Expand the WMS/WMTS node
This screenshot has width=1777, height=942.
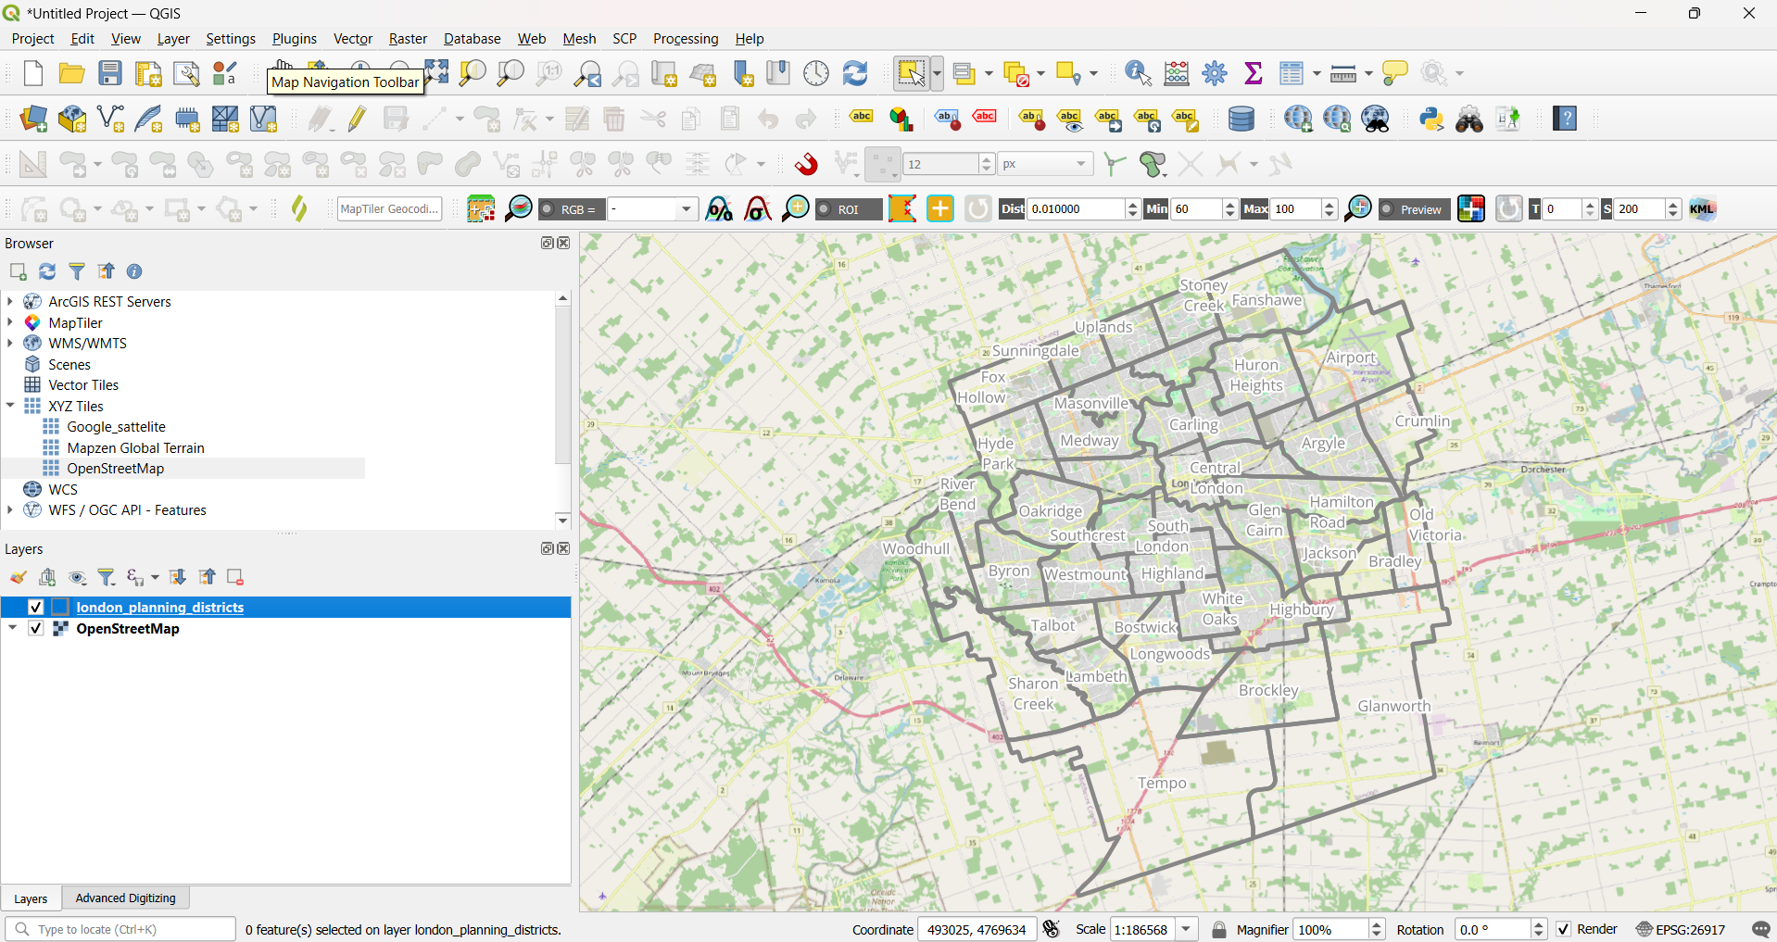10,343
